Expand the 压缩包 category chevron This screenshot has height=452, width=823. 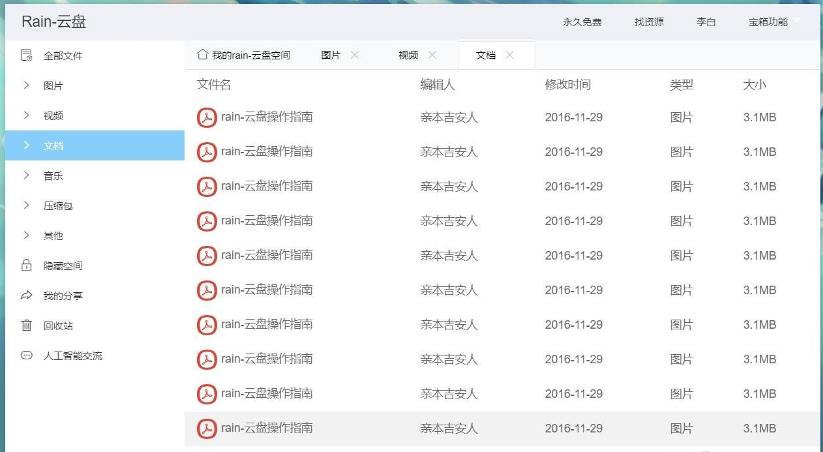pos(26,205)
